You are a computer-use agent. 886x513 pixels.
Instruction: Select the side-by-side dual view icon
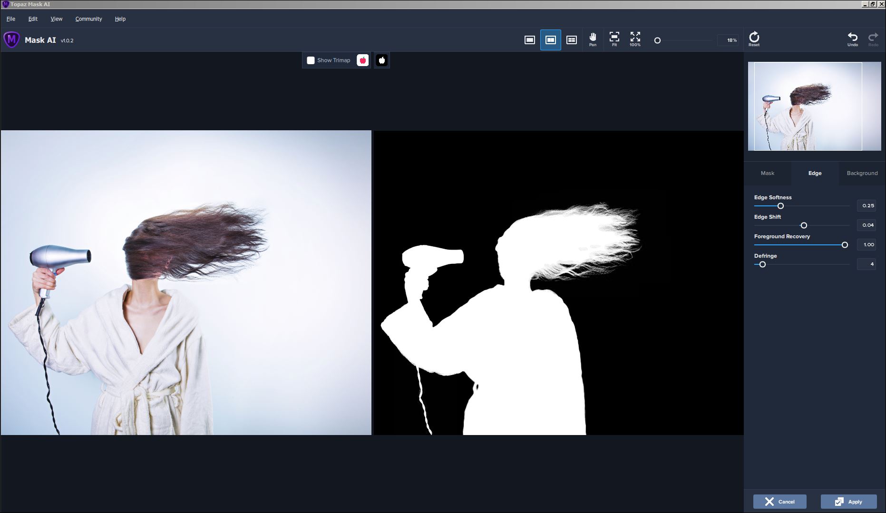(550, 40)
